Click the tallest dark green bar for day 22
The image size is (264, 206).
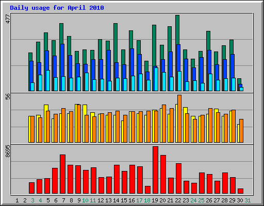[177, 29]
